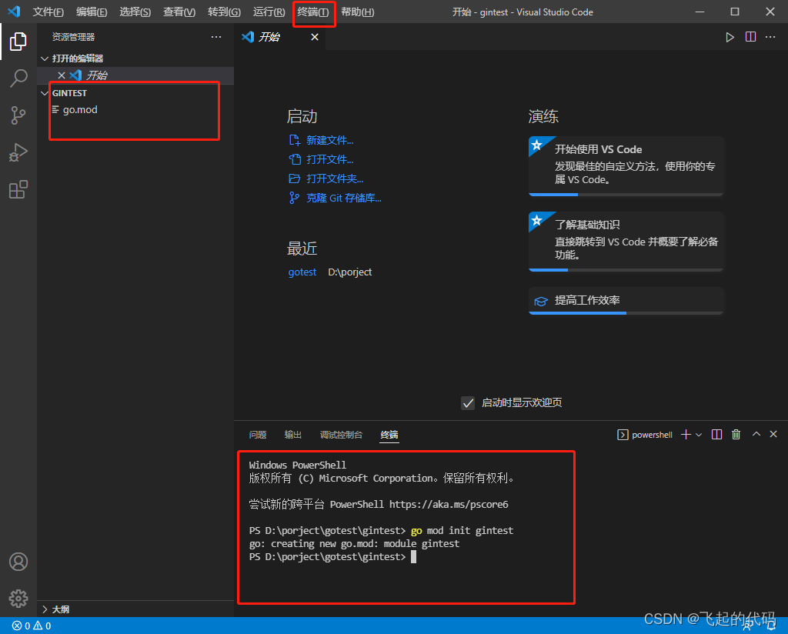
Task: Click the Run play icon in editor toolbar
Action: pyautogui.click(x=730, y=37)
